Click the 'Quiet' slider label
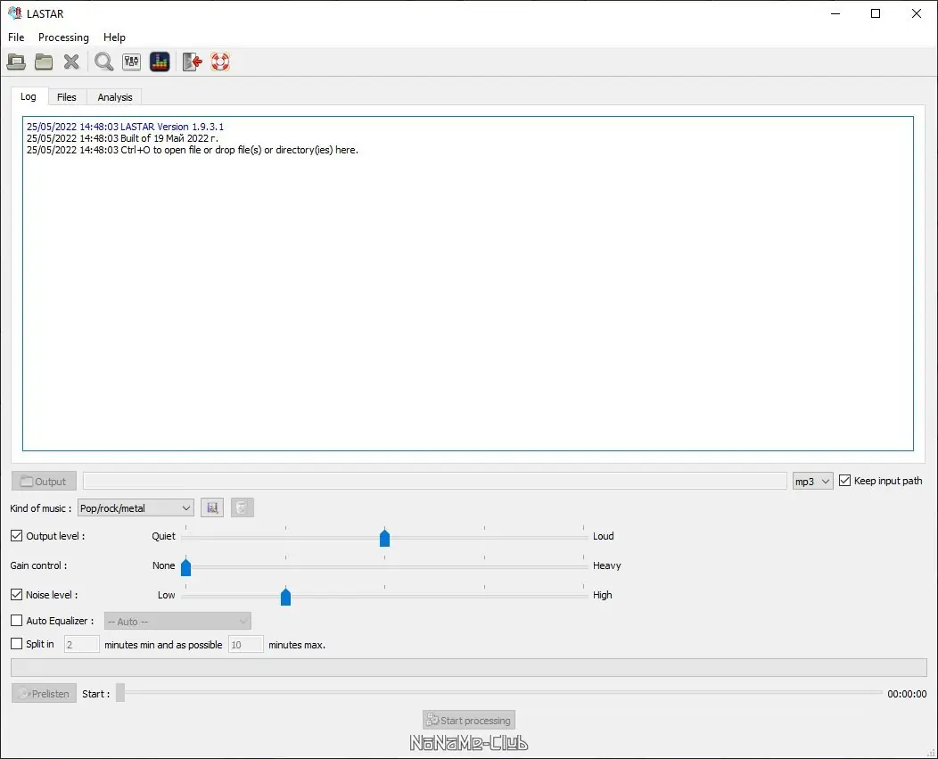 pyautogui.click(x=163, y=536)
